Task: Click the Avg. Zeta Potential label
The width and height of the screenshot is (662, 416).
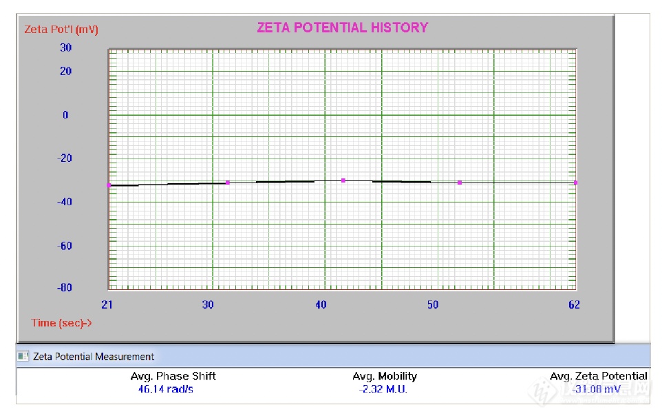Action: 599,376
